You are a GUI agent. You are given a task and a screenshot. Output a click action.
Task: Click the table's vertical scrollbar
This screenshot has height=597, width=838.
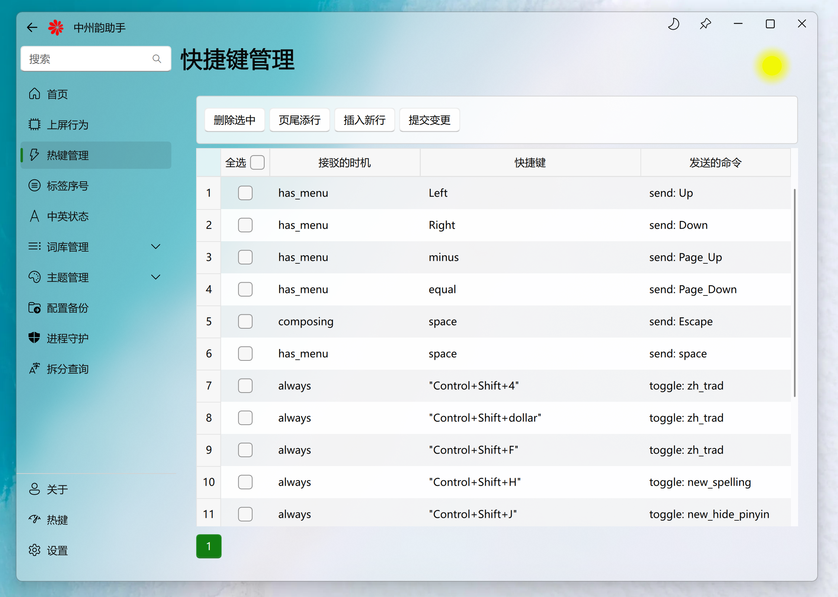(794, 293)
